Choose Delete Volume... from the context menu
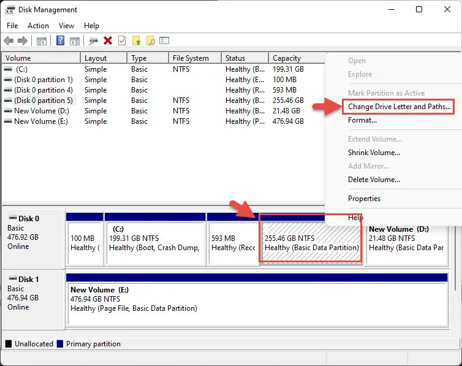The image size is (462, 366). point(374,180)
